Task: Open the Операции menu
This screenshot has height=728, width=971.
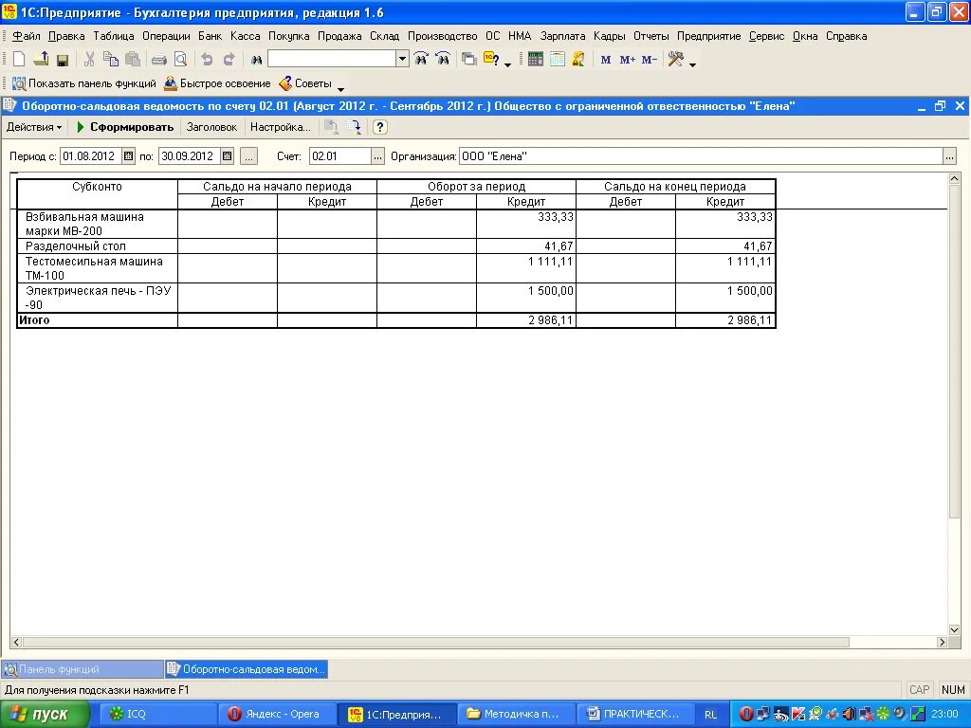Action: (166, 36)
